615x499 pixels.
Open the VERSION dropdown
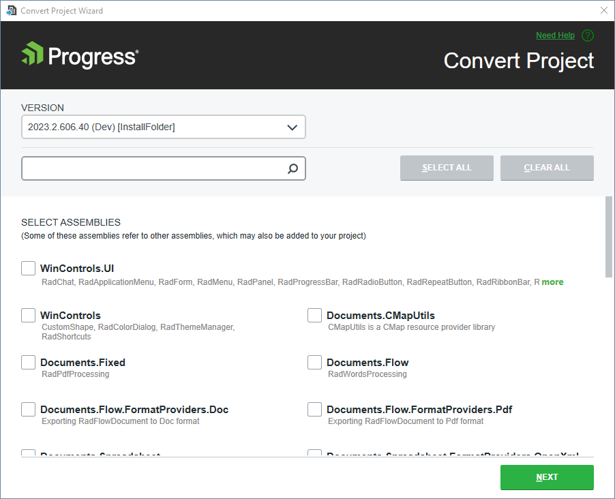164,127
